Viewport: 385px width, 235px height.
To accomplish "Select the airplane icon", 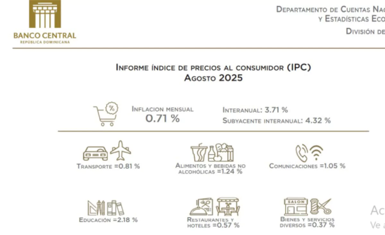I will point(121,150).
